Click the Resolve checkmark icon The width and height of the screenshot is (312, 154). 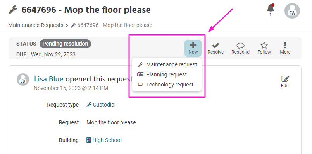point(215,46)
